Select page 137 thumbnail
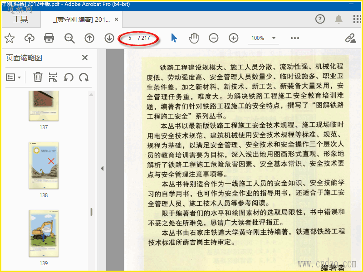363x272 pixels. click(44, 106)
